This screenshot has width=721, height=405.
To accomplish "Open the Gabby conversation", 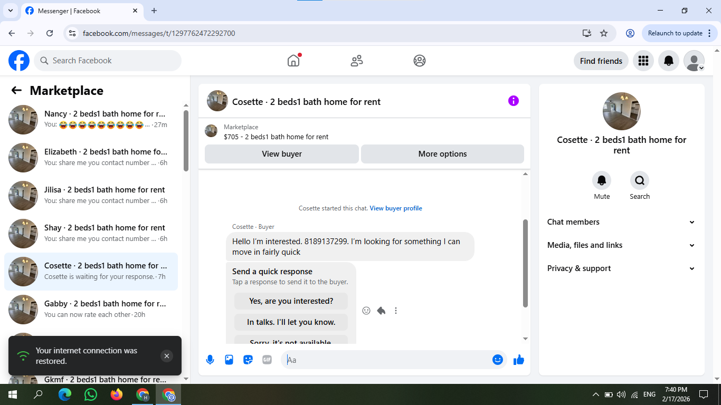I will tap(91, 310).
